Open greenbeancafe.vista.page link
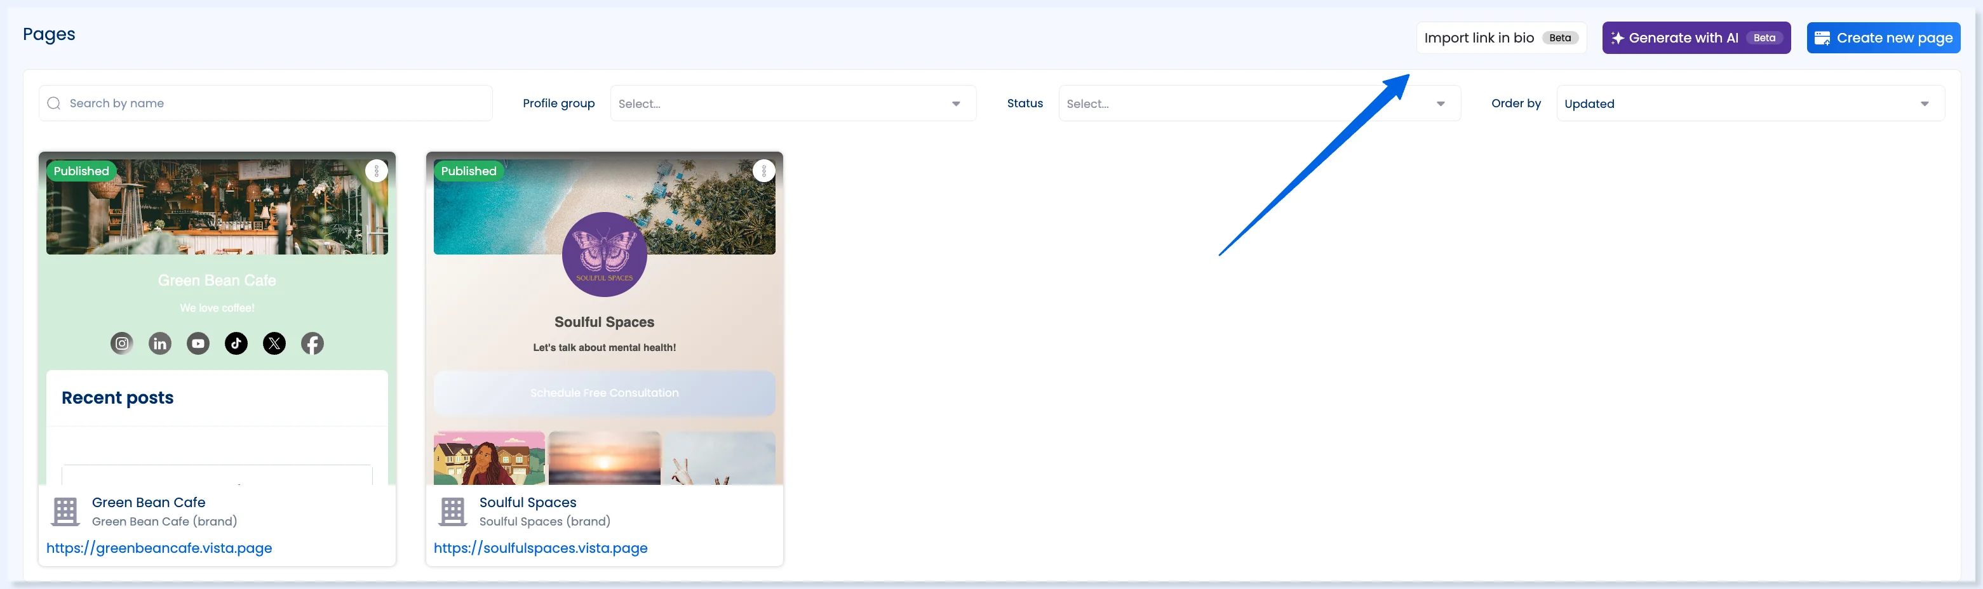The image size is (1983, 589). point(159,548)
